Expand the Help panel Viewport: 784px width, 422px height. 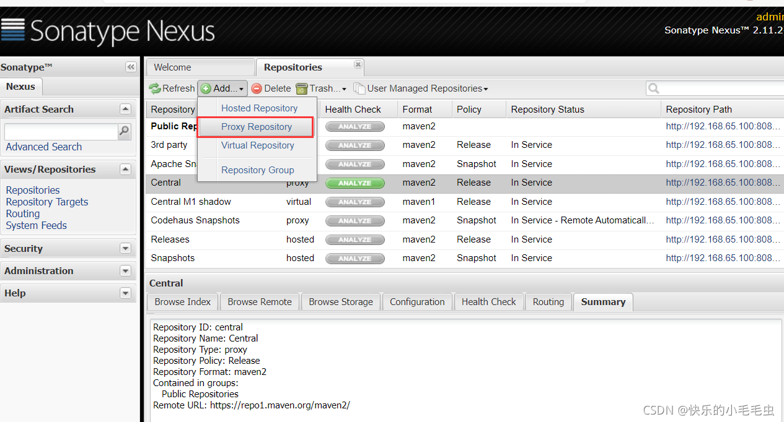126,293
